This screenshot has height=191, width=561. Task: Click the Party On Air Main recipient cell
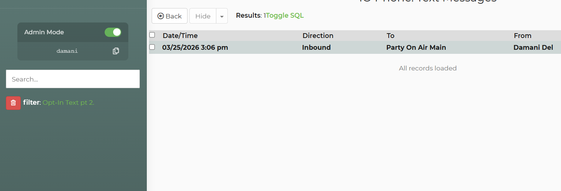(416, 48)
